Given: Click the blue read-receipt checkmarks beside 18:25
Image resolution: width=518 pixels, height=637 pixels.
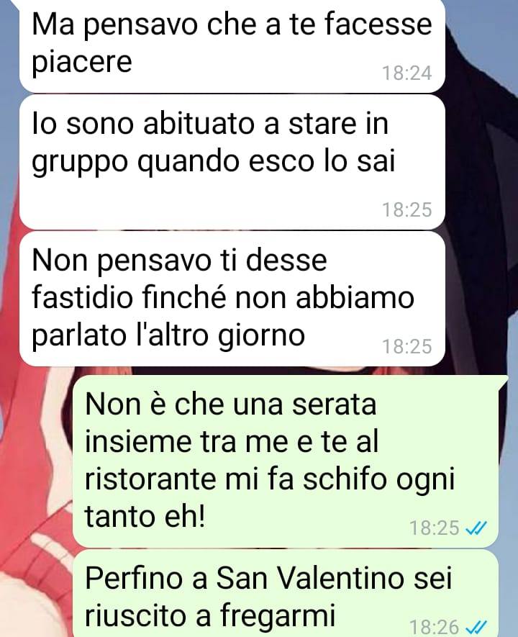Looking at the screenshot, I should 476,528.
